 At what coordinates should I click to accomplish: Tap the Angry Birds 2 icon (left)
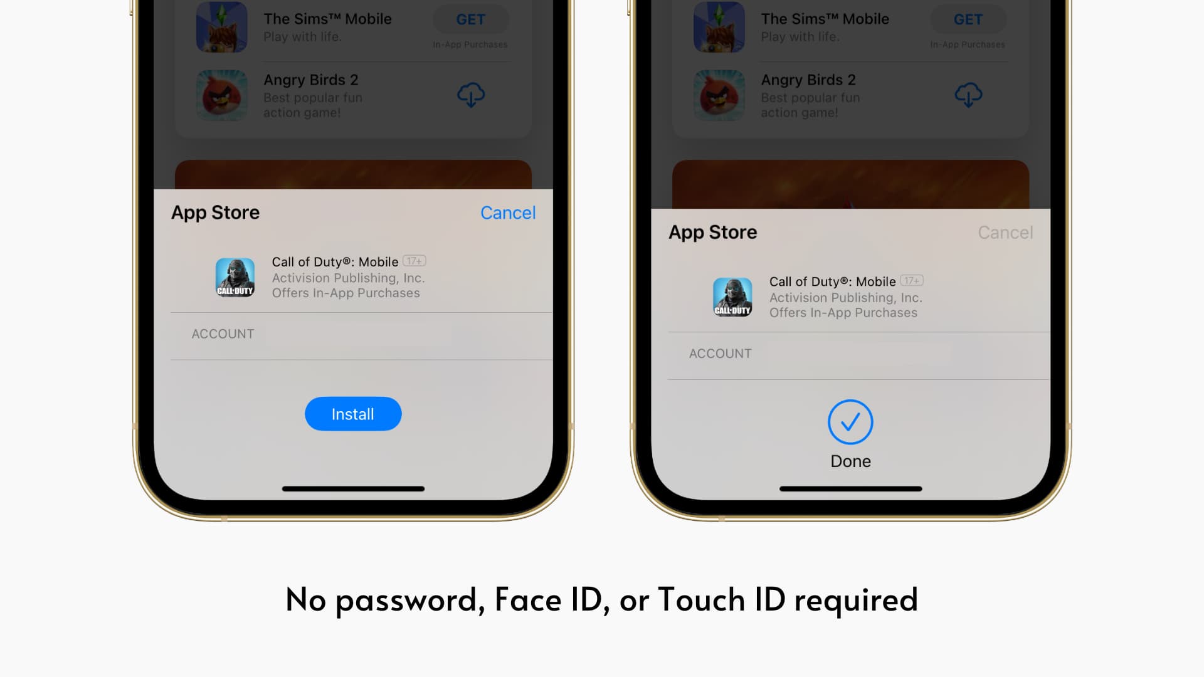pyautogui.click(x=221, y=94)
